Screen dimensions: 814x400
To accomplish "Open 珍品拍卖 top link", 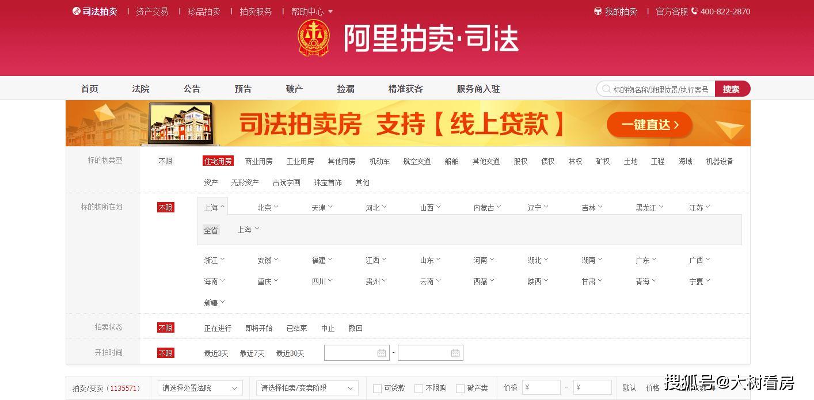I will (x=204, y=12).
